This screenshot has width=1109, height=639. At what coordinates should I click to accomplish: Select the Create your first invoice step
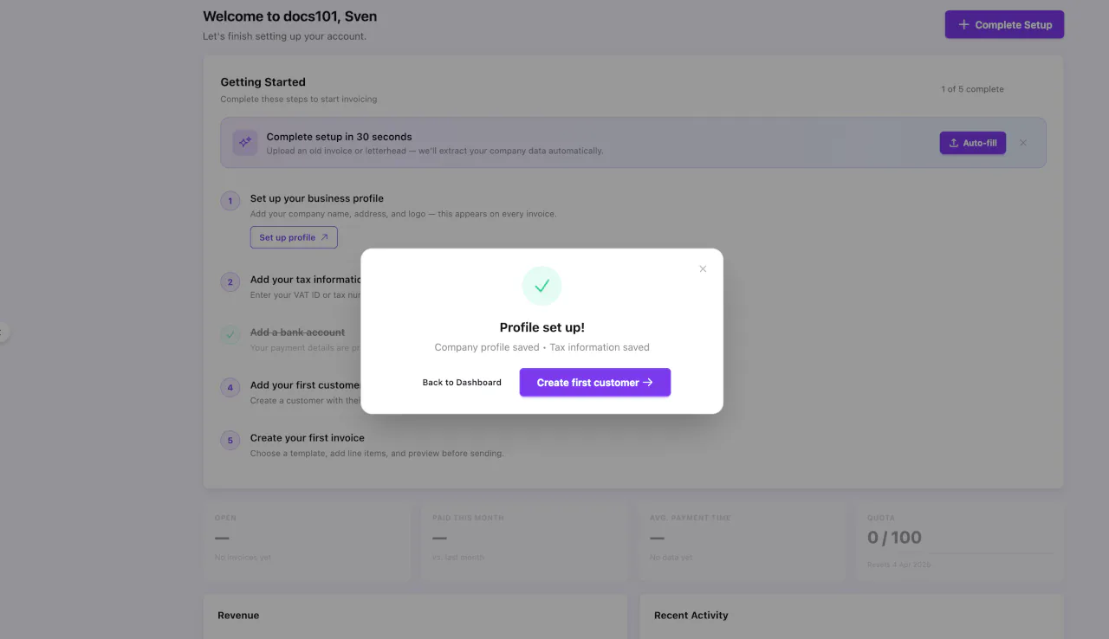point(308,438)
